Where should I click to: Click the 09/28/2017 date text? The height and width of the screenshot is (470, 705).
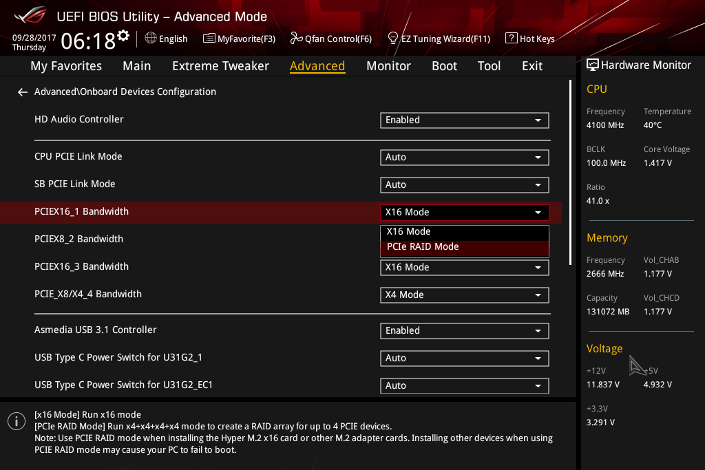pos(34,38)
